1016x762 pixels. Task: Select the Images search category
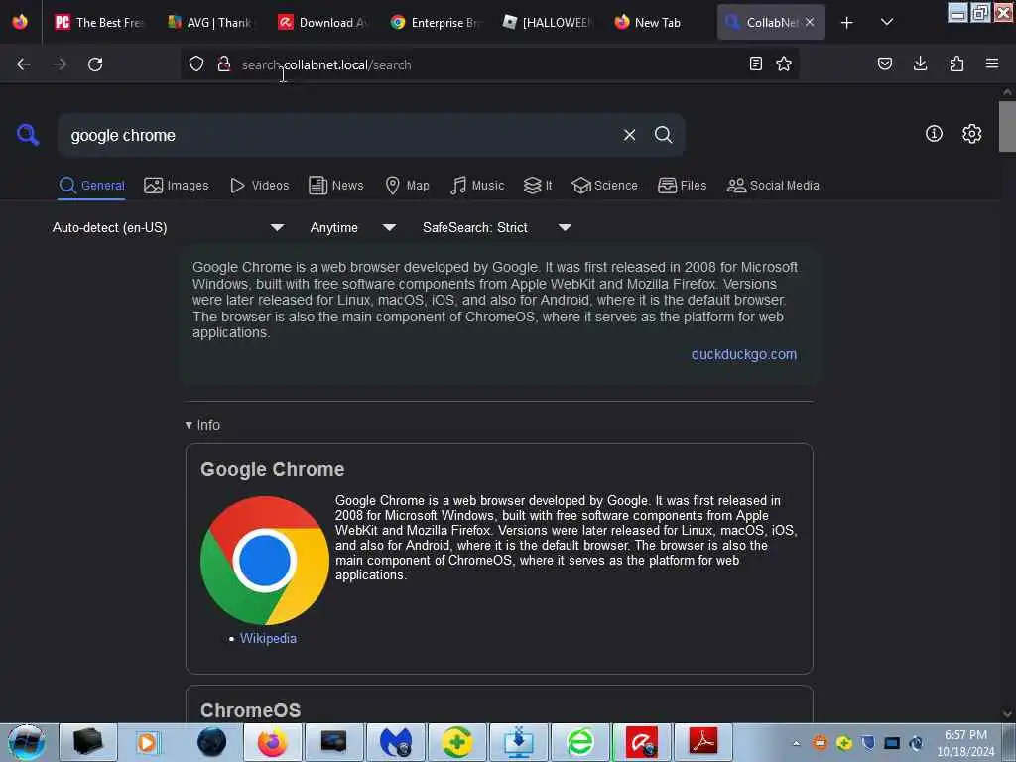177,186
